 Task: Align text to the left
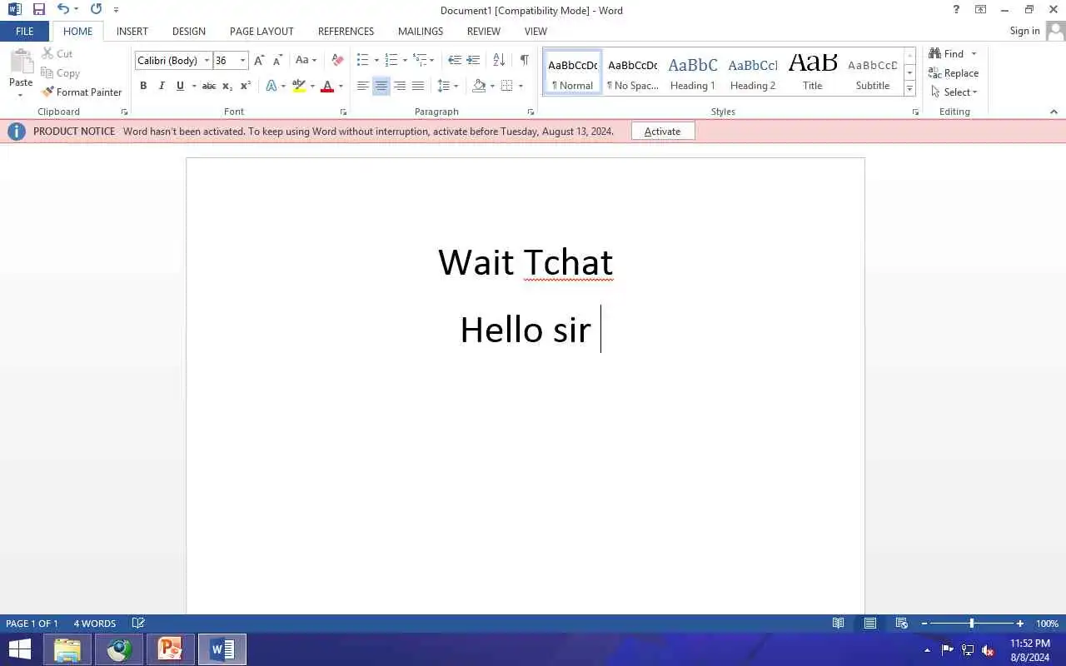pyautogui.click(x=363, y=86)
